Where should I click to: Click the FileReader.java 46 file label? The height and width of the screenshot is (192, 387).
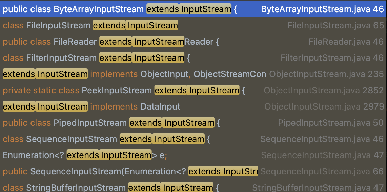tap(346, 42)
